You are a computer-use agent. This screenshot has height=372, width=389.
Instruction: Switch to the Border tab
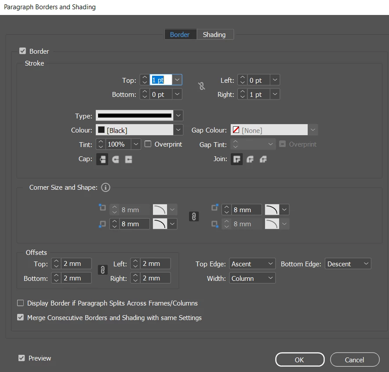click(180, 34)
